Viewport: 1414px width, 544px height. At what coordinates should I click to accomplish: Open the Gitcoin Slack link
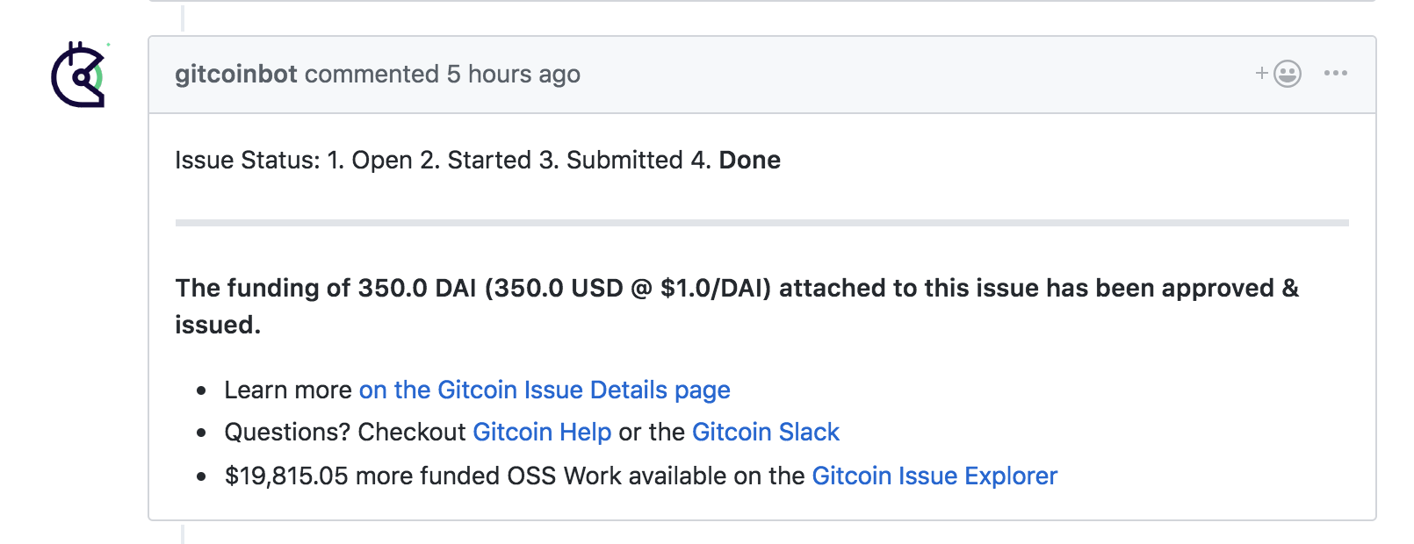pos(765,432)
